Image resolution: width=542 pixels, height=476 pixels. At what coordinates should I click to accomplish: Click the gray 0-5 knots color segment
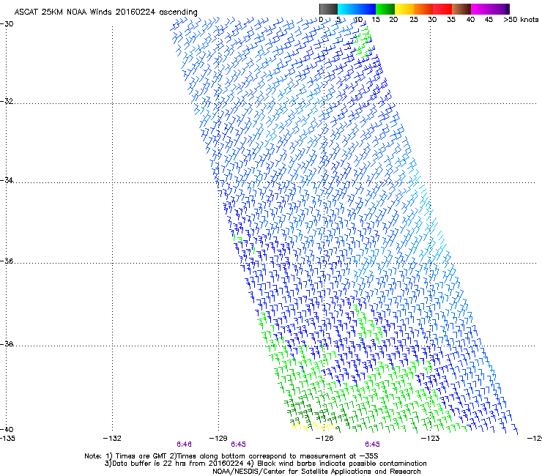coord(328,9)
